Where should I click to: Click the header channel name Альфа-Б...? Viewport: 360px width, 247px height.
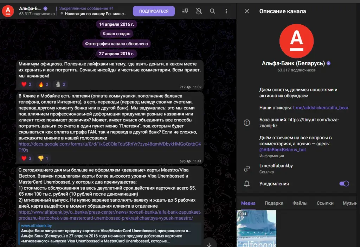30,8
